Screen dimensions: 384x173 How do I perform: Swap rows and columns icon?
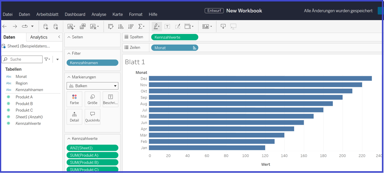(111, 27)
